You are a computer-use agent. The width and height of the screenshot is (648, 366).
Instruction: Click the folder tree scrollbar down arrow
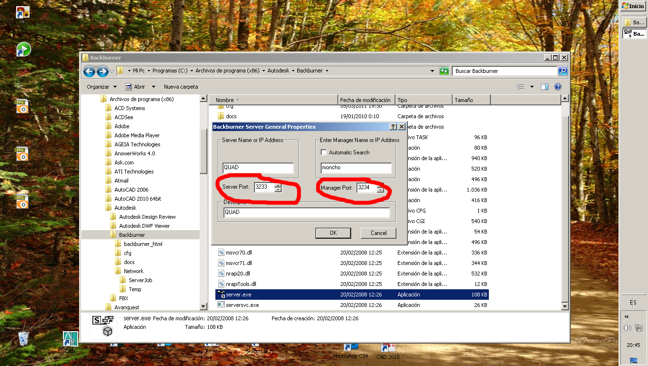click(203, 306)
